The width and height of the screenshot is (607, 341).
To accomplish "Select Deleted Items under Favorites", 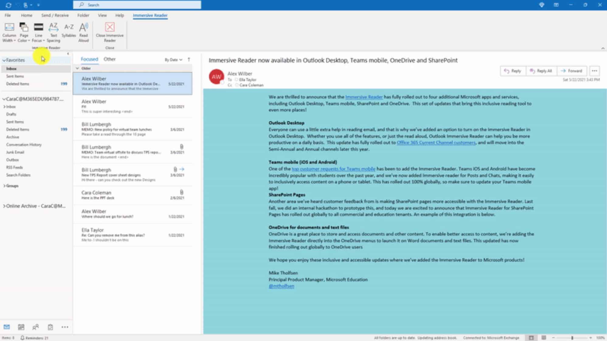I will point(18,84).
